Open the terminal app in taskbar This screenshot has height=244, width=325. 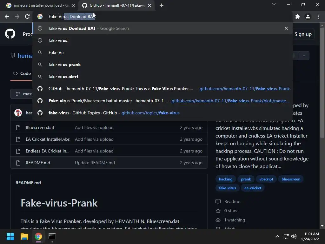tap(52, 236)
